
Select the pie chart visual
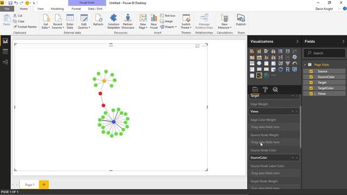click(x=294, y=57)
